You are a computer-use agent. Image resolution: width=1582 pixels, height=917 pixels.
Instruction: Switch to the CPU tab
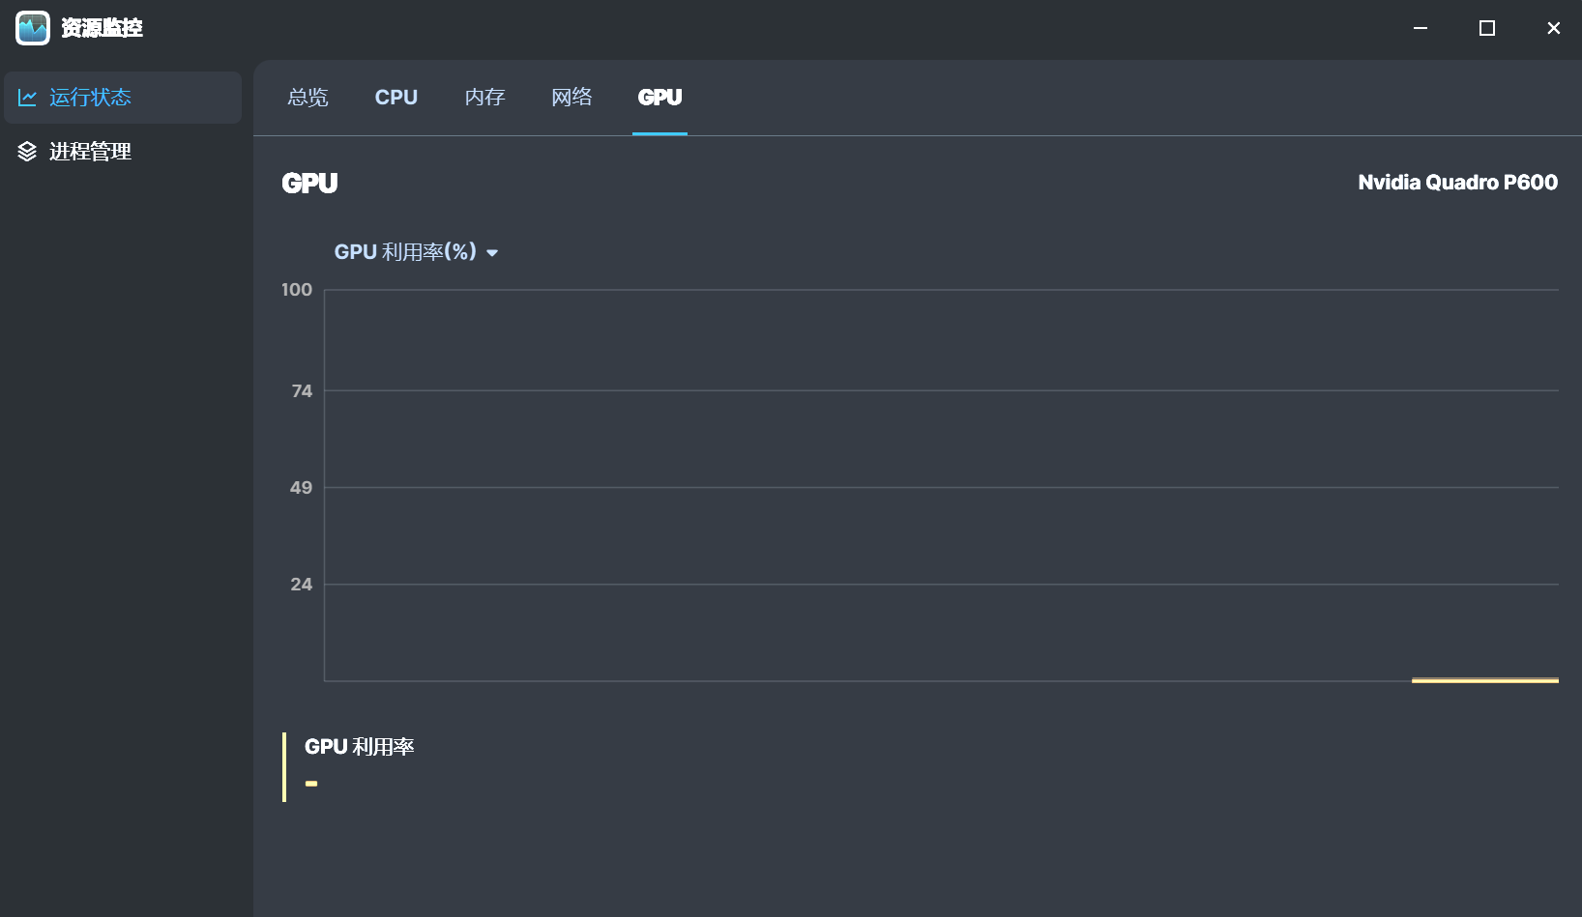click(396, 98)
